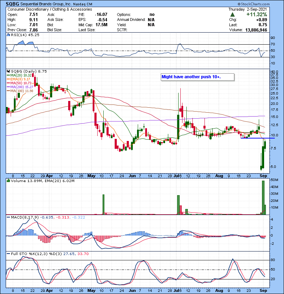Click the red MA(50) legend line swatch
Viewport: 284px width, 294px height.
click(8, 83)
